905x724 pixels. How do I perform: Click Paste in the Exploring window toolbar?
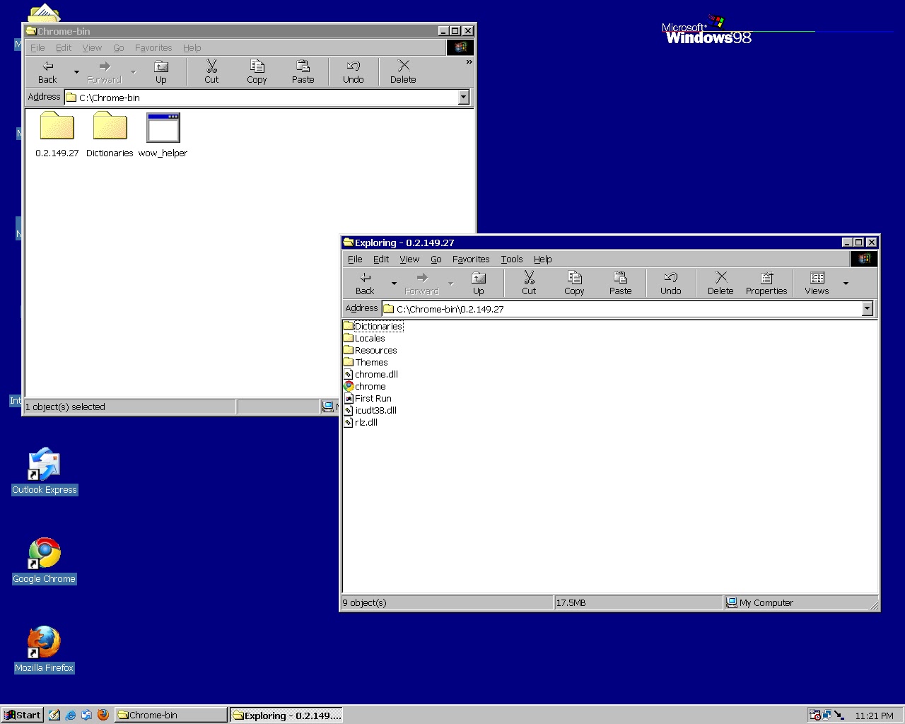coord(620,283)
